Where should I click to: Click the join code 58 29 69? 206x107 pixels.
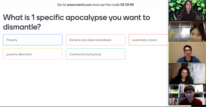pos(127,5)
